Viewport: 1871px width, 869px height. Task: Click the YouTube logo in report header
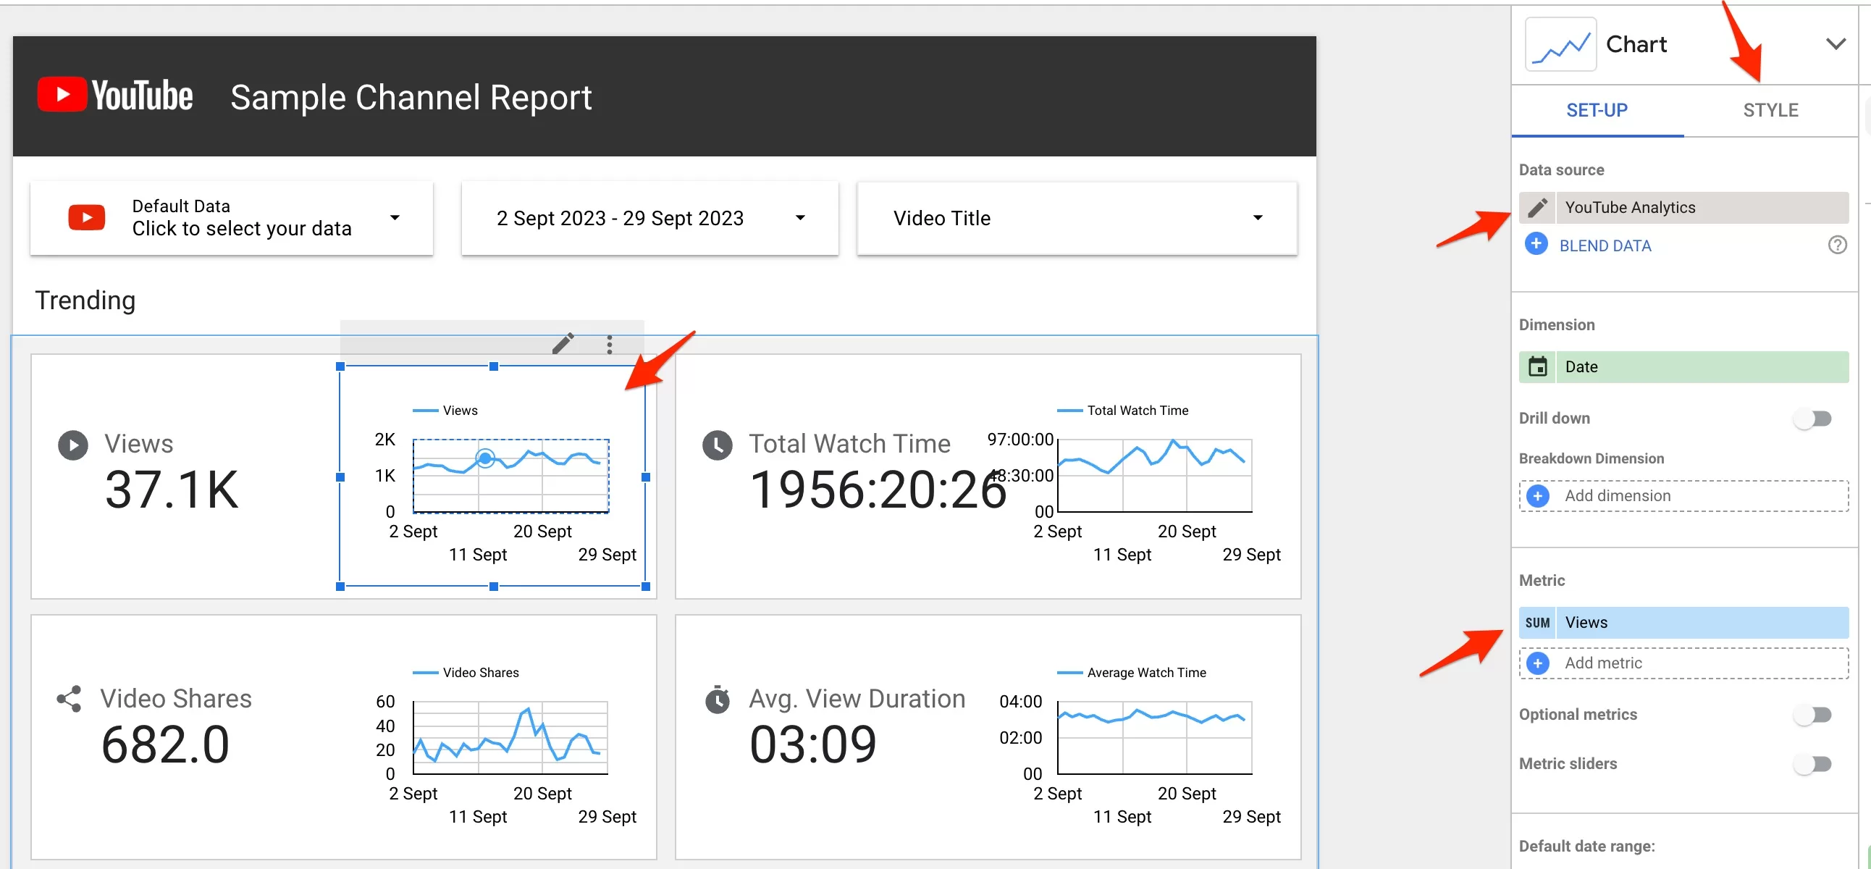tap(114, 96)
